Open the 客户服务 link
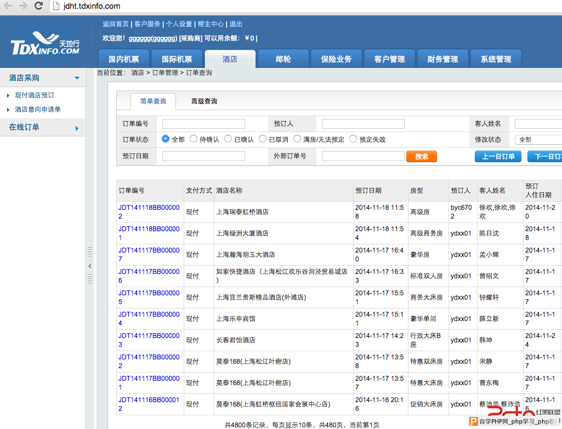The image size is (562, 429). [x=147, y=24]
